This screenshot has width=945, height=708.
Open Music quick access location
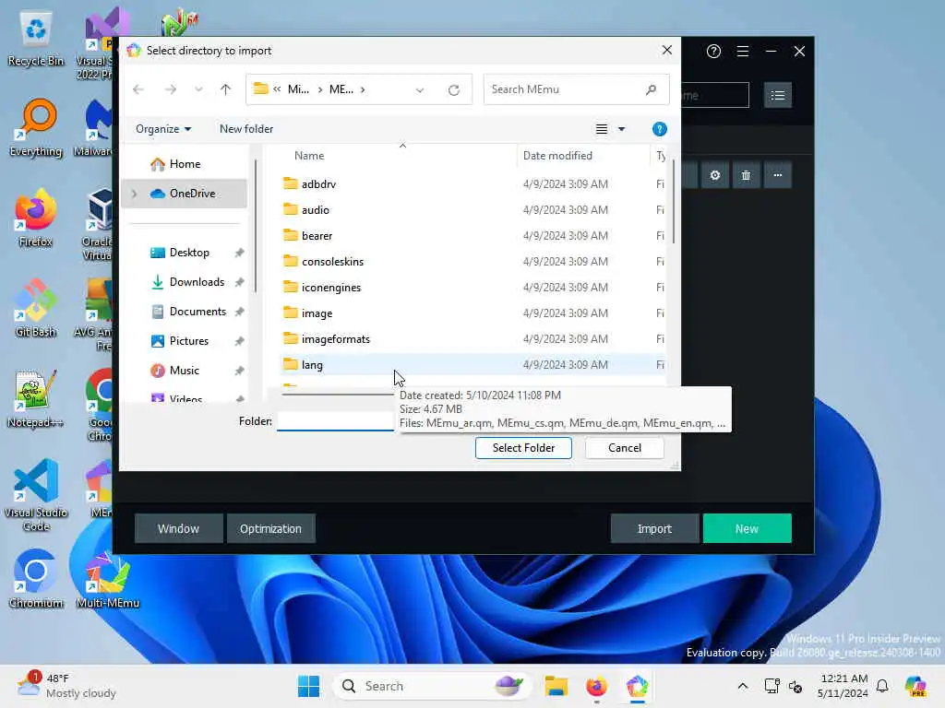(185, 371)
